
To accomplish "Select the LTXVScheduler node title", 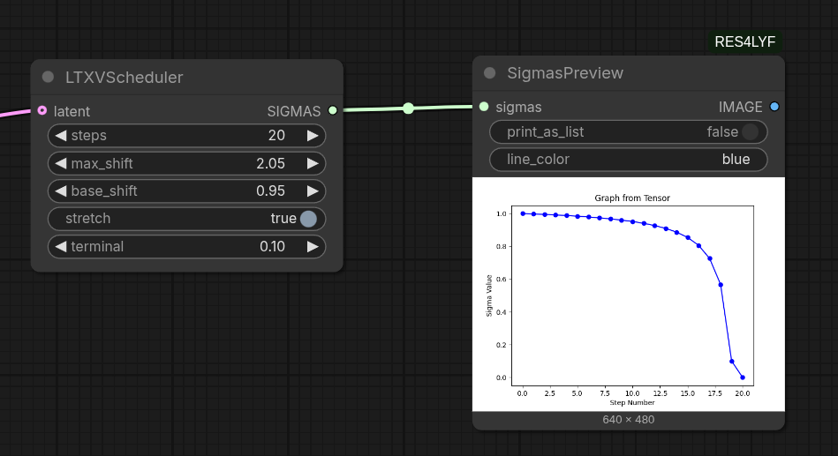I will [x=124, y=78].
